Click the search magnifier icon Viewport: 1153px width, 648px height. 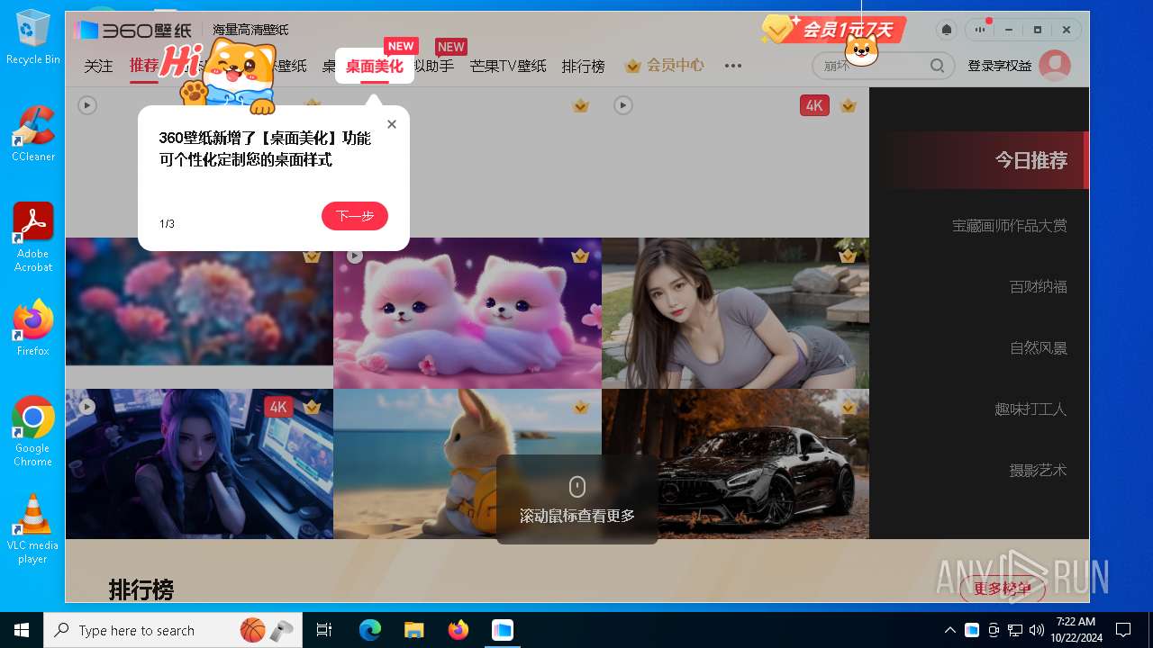(937, 66)
